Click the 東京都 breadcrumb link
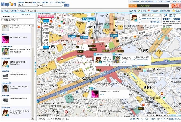 click(14, 11)
